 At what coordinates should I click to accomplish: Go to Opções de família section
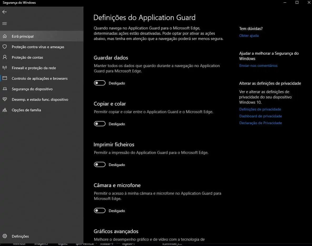(26, 110)
